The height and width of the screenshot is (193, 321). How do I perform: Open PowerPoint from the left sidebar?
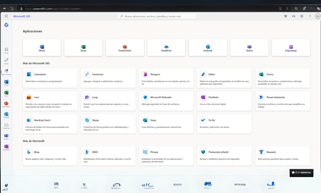point(6,104)
